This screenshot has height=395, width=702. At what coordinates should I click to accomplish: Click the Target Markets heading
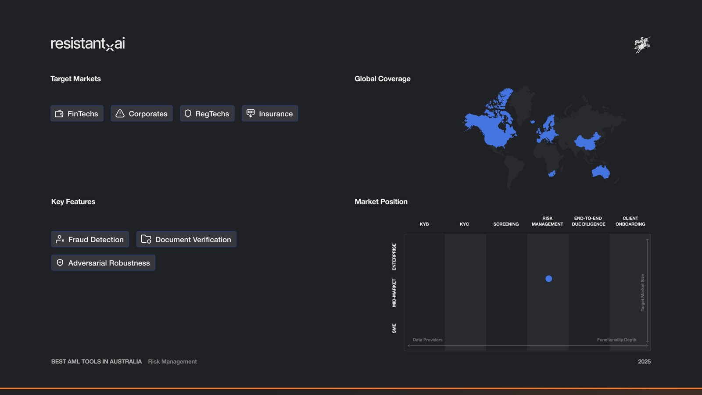(x=75, y=79)
